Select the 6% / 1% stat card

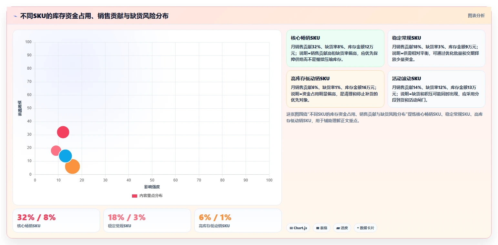pos(238,220)
